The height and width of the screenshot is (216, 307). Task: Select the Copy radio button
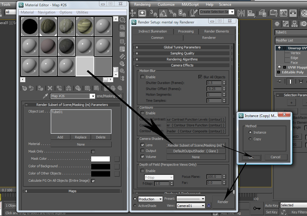[x=250, y=139]
